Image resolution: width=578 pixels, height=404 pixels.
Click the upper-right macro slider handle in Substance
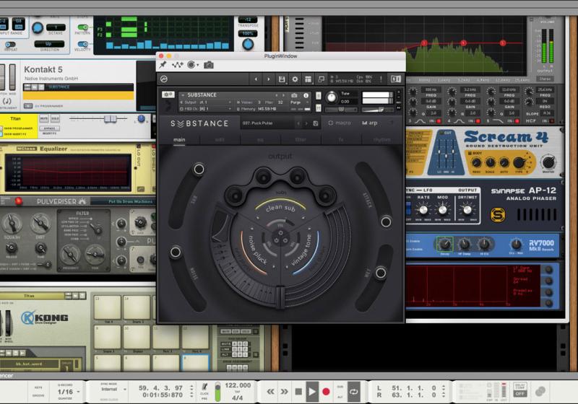[x=386, y=221]
